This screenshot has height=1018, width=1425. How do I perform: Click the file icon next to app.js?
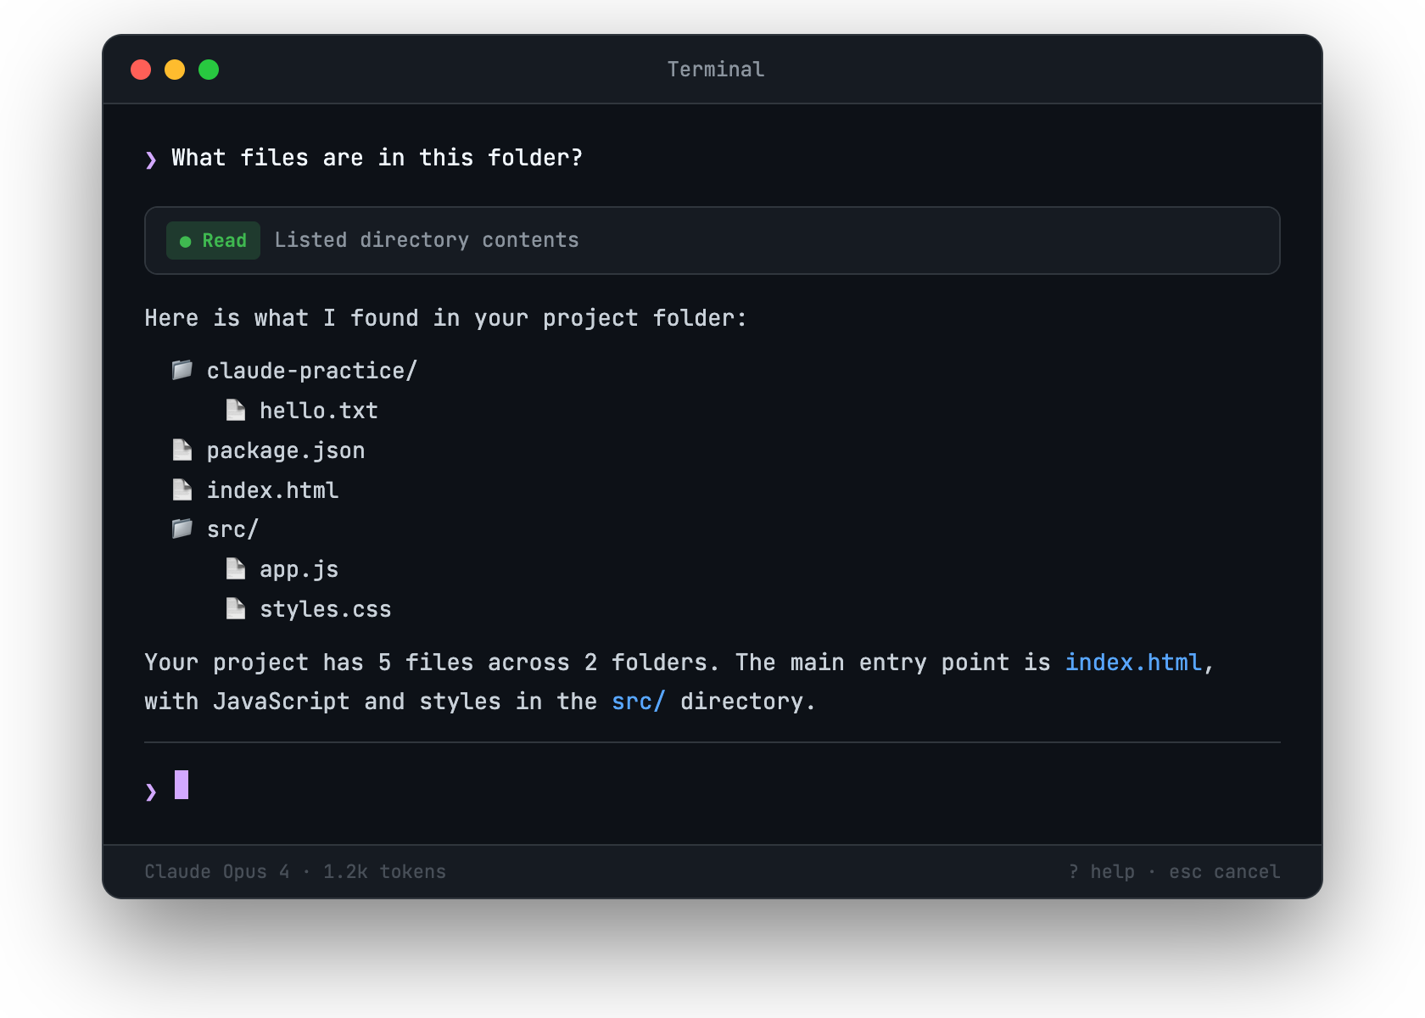[236, 568]
